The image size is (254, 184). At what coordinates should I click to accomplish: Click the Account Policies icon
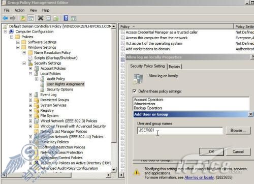[37, 69]
